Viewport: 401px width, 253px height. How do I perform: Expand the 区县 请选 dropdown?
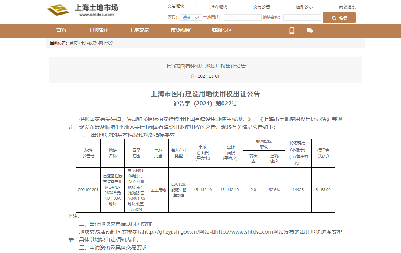pos(190,18)
